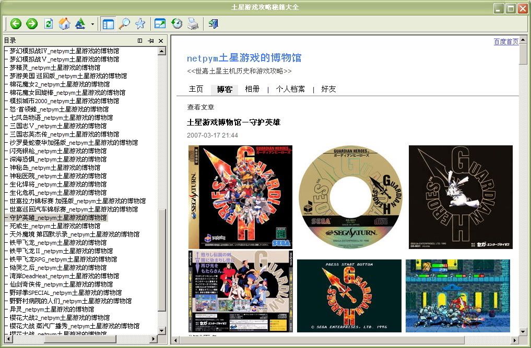Open Guardian Heroes disc image
This screenshot has height=348, width=531.
350,197
